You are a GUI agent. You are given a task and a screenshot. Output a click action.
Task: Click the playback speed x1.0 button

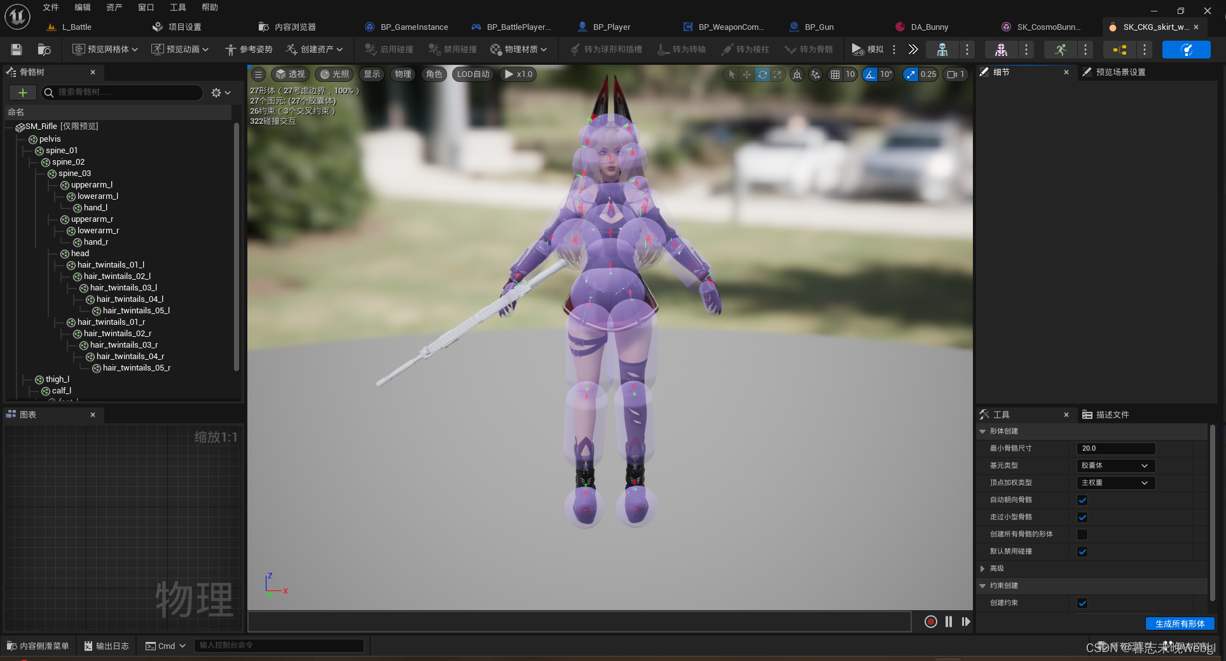coord(519,74)
